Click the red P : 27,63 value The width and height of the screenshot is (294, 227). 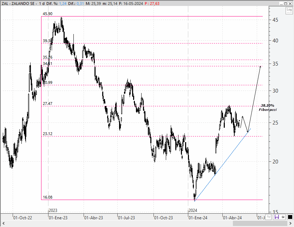[152, 4]
